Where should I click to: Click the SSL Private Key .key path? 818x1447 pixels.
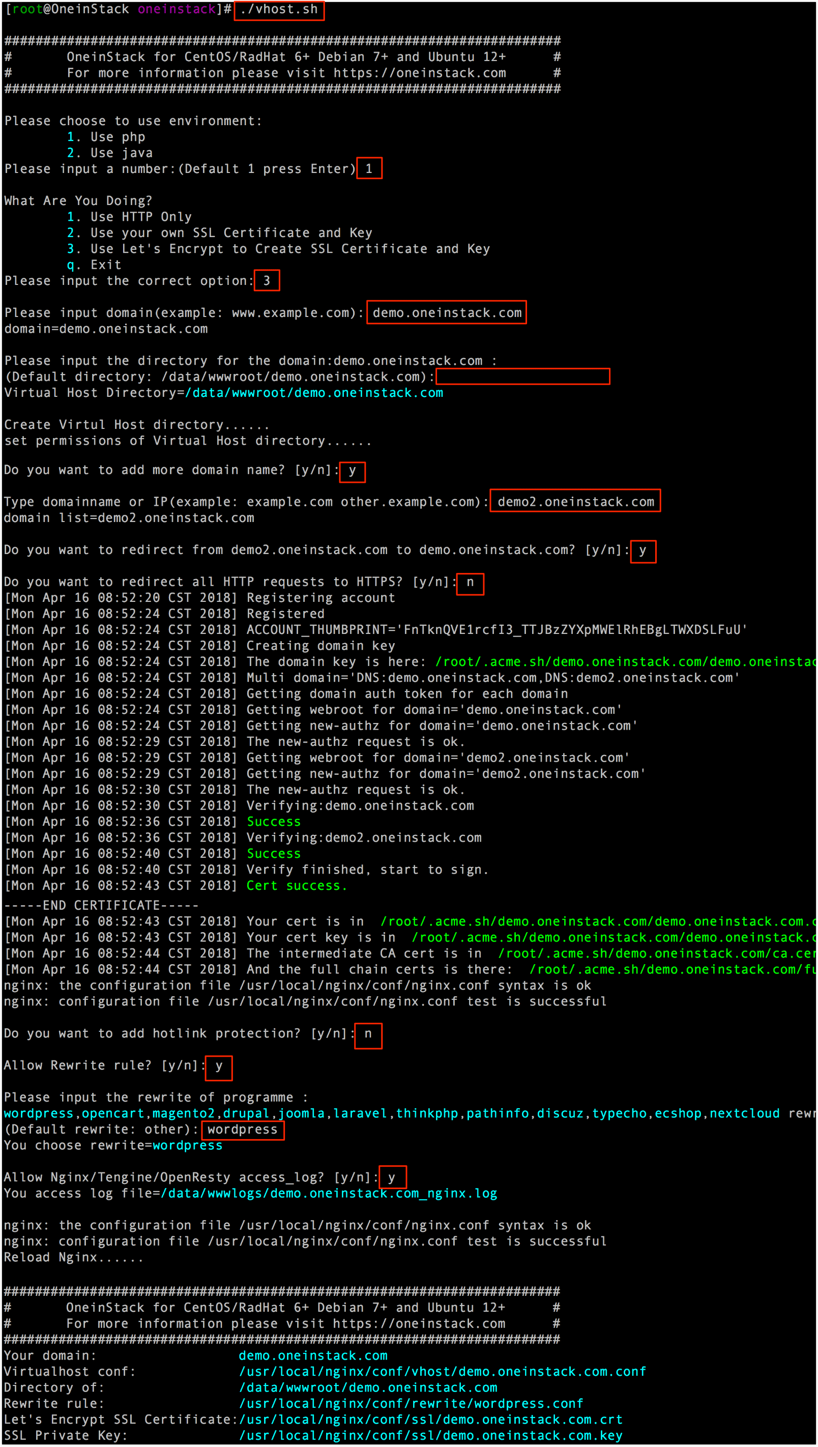[x=431, y=1435]
